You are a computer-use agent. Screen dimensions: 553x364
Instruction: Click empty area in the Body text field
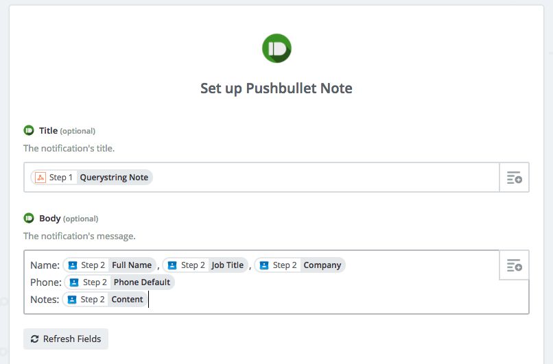[x=329, y=300]
